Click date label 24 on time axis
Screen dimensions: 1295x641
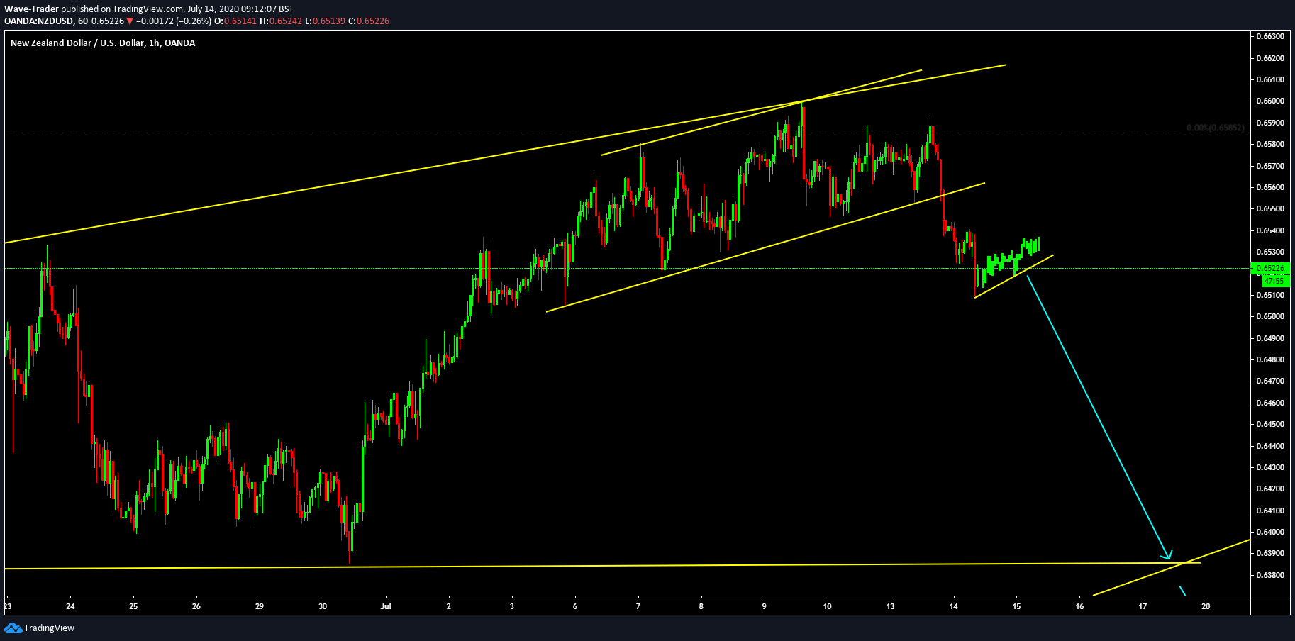click(70, 606)
